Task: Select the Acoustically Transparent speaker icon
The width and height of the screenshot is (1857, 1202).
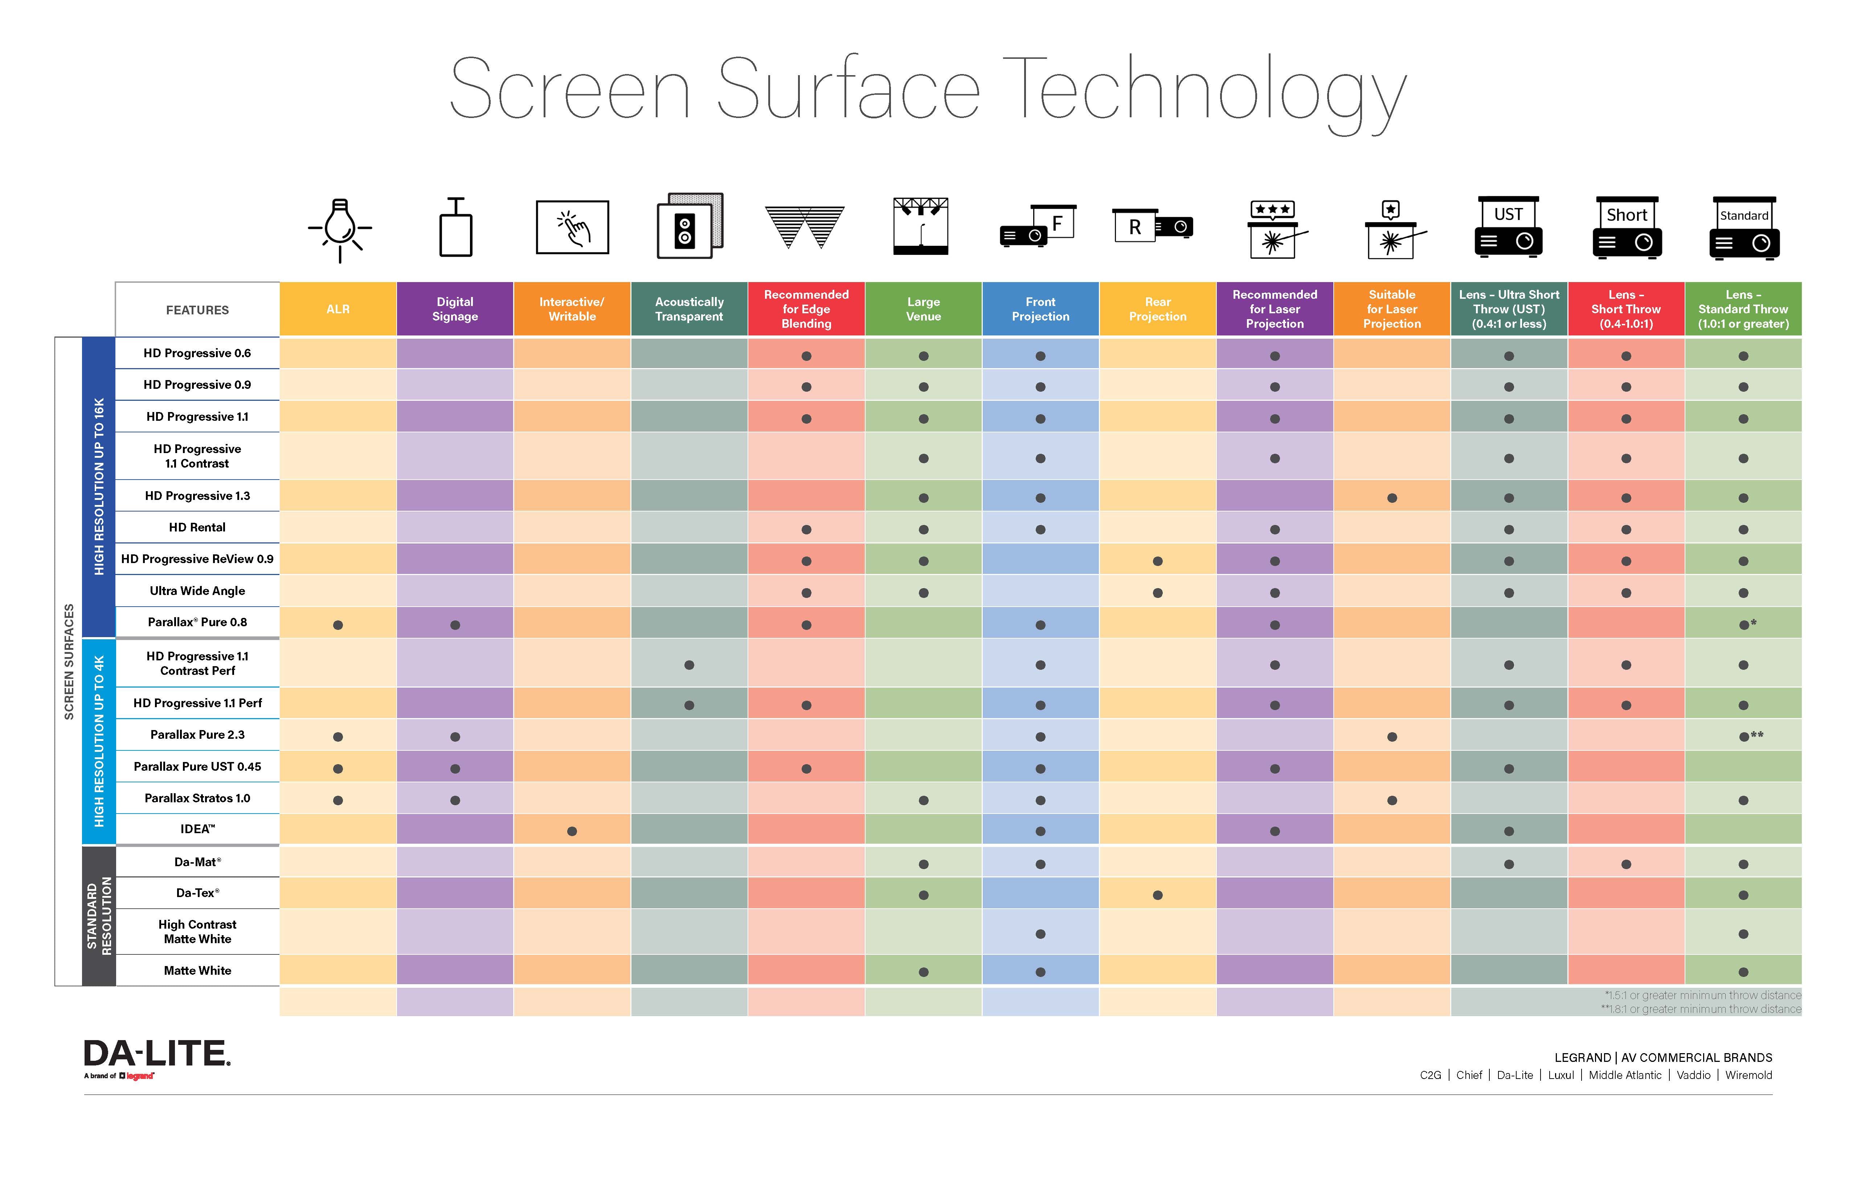Action: (x=692, y=227)
